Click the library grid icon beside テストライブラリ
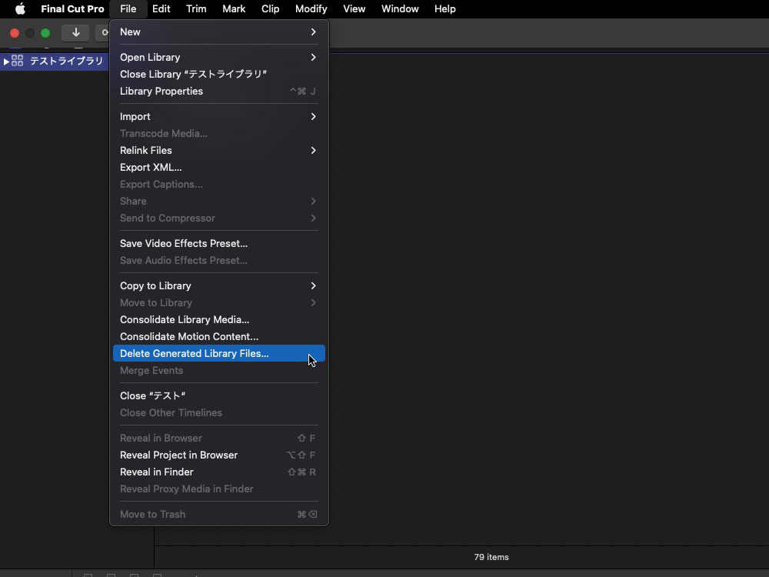This screenshot has height=577, width=769. click(17, 61)
